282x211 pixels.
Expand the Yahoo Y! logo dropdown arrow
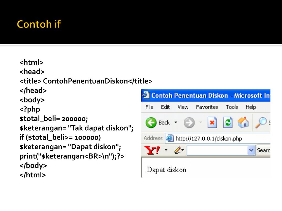coord(166,150)
